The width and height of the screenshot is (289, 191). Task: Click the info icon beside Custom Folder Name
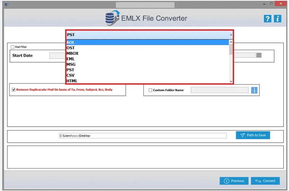tap(254, 90)
